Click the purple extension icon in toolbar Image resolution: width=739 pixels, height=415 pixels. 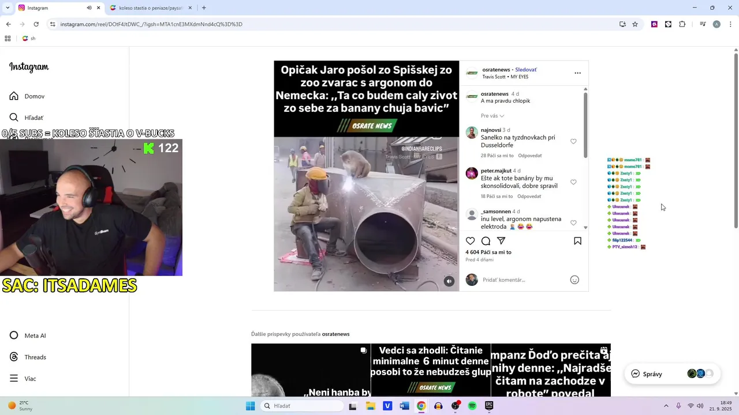coord(654,24)
